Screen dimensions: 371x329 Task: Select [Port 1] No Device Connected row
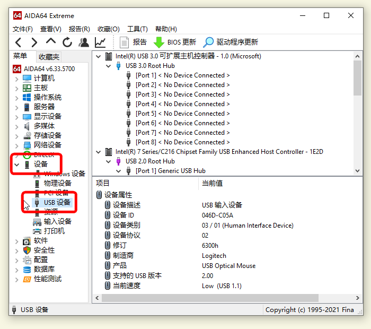point(182,75)
